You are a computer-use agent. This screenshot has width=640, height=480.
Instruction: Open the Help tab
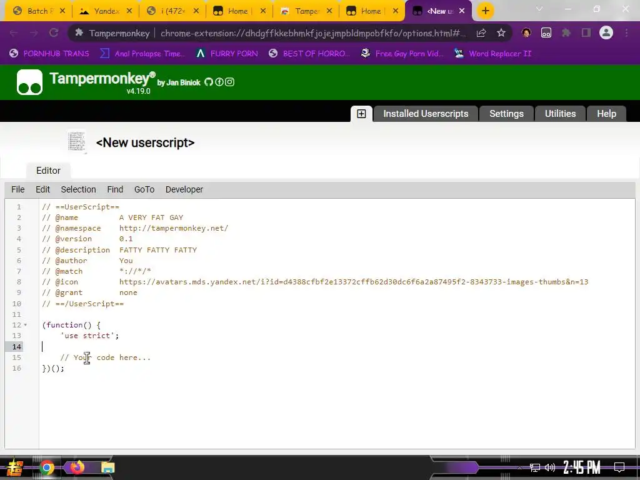pos(606,114)
